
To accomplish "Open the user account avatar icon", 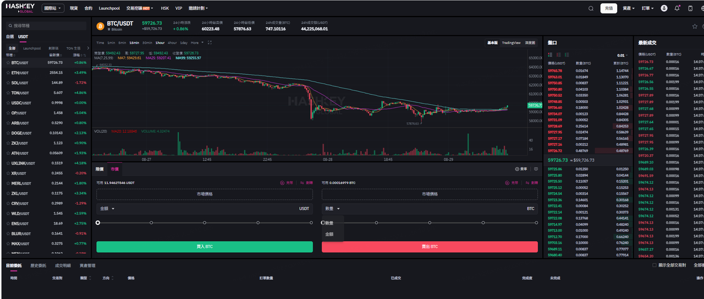I will 664,8.
